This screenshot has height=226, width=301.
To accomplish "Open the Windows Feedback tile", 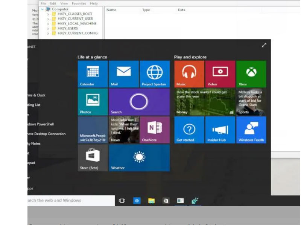I will click(251, 130).
